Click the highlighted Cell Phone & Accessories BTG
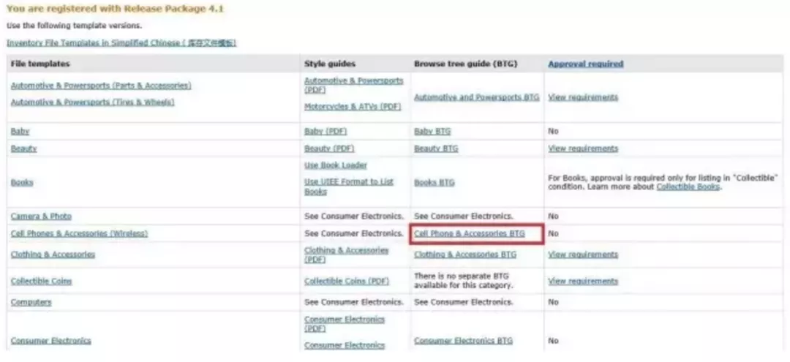Viewport: 790px width, 362px height. click(x=469, y=234)
